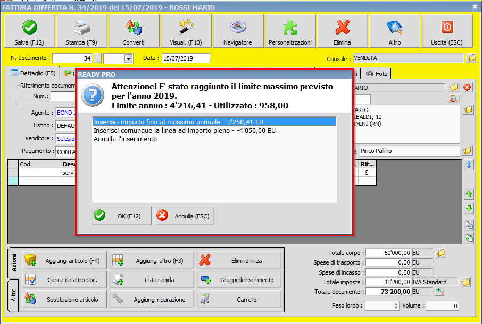This screenshot has height=324, width=482.
Task: Click the Agente field
Action: pyautogui.click(x=66, y=113)
